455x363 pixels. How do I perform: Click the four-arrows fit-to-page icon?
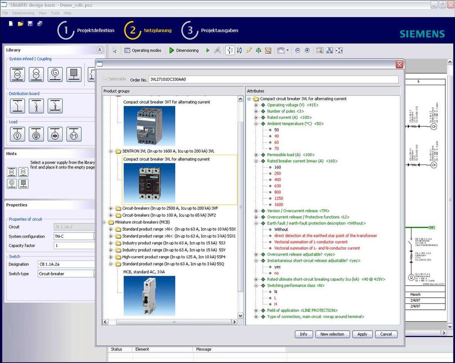click(339, 51)
